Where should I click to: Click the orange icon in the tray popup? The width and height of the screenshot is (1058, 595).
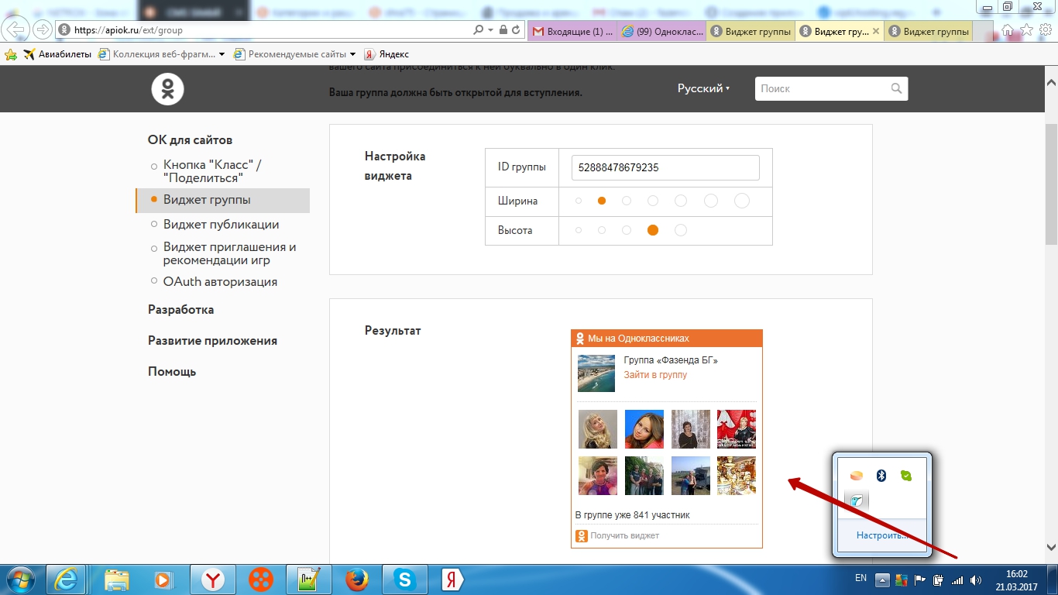856,476
